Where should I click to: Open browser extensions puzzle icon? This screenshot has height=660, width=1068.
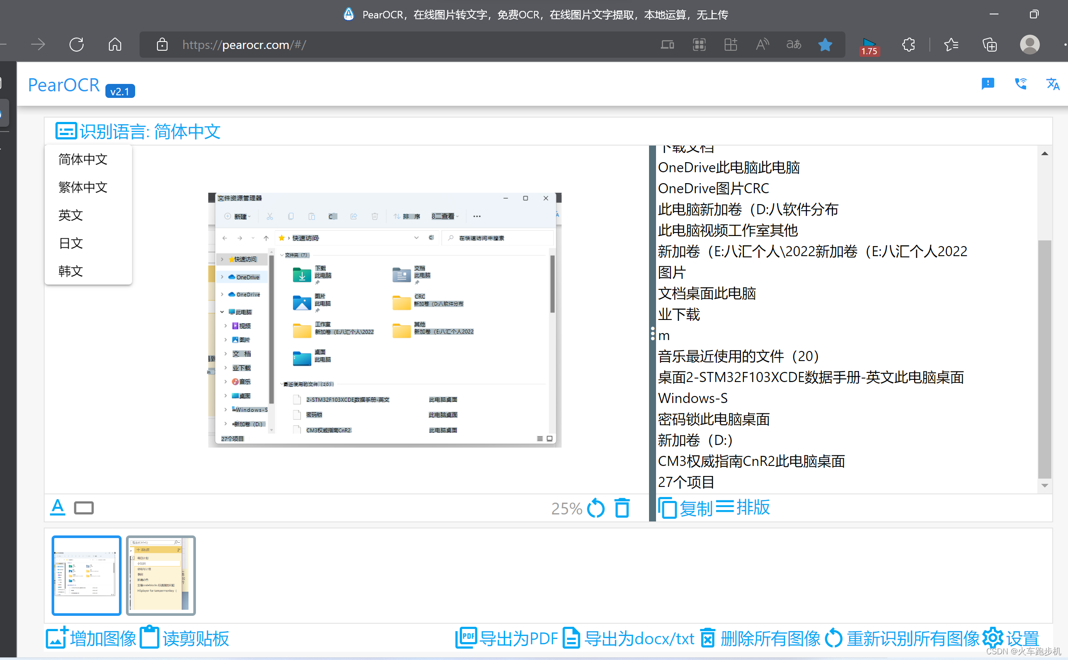tap(908, 45)
